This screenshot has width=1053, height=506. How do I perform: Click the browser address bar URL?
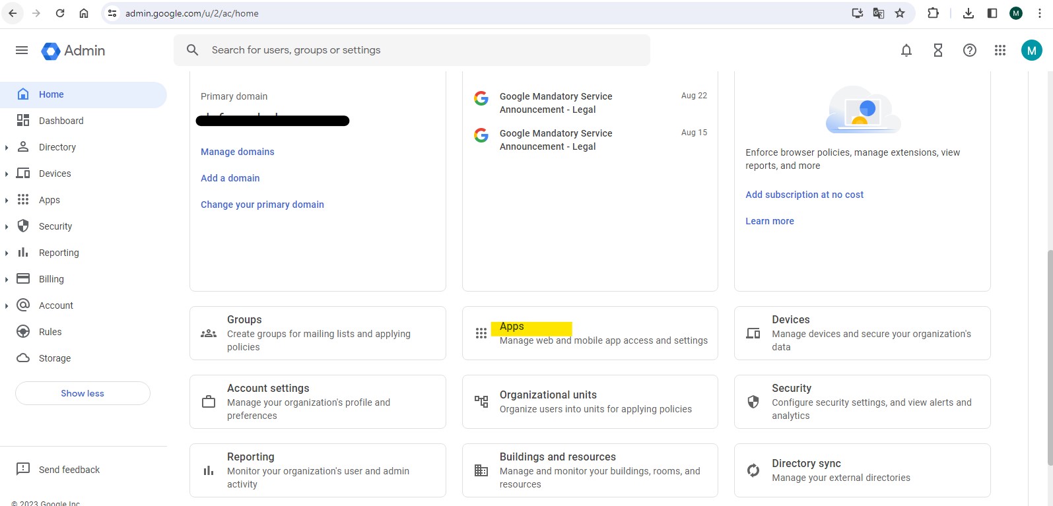pyautogui.click(x=192, y=13)
